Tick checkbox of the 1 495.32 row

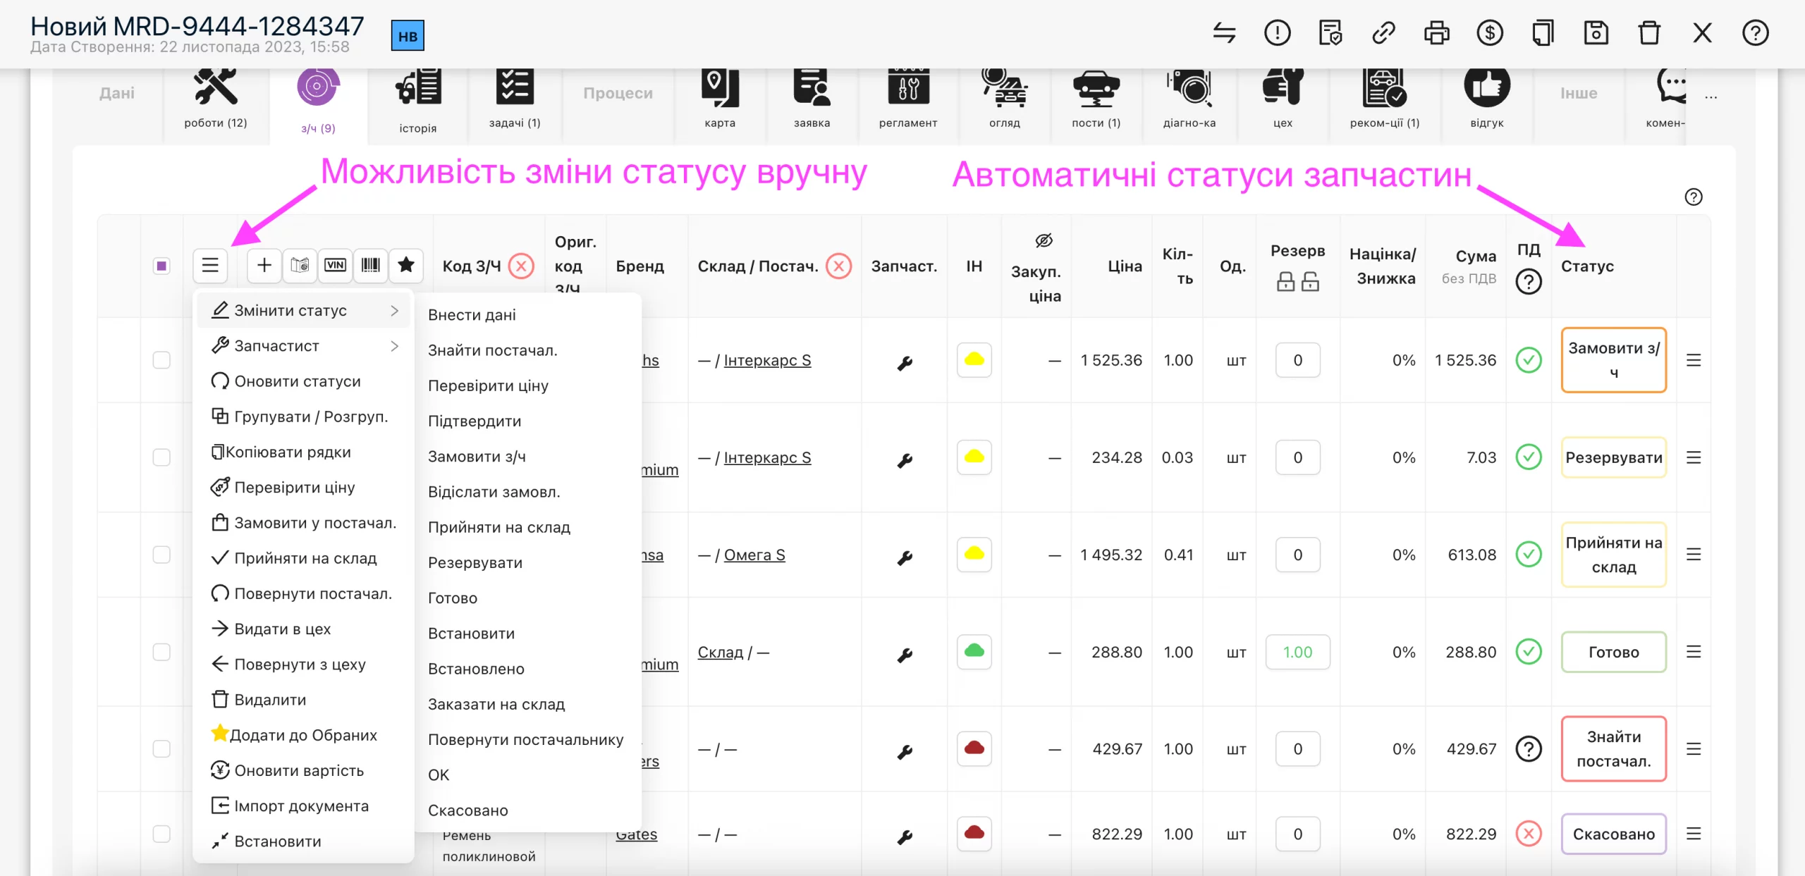(x=161, y=555)
